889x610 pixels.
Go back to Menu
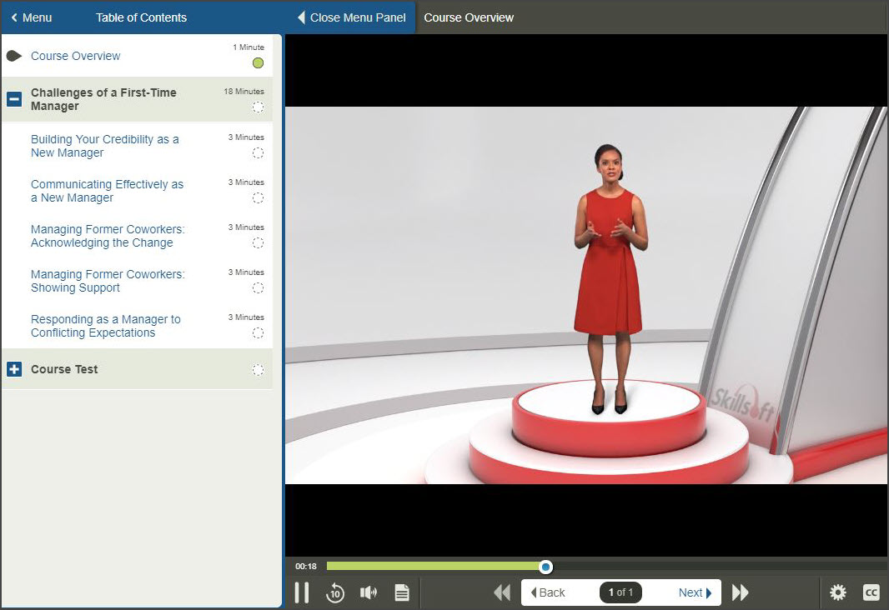click(32, 17)
